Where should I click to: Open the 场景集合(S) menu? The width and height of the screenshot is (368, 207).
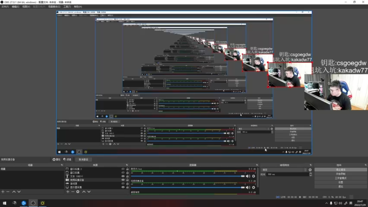(x=54, y=6)
